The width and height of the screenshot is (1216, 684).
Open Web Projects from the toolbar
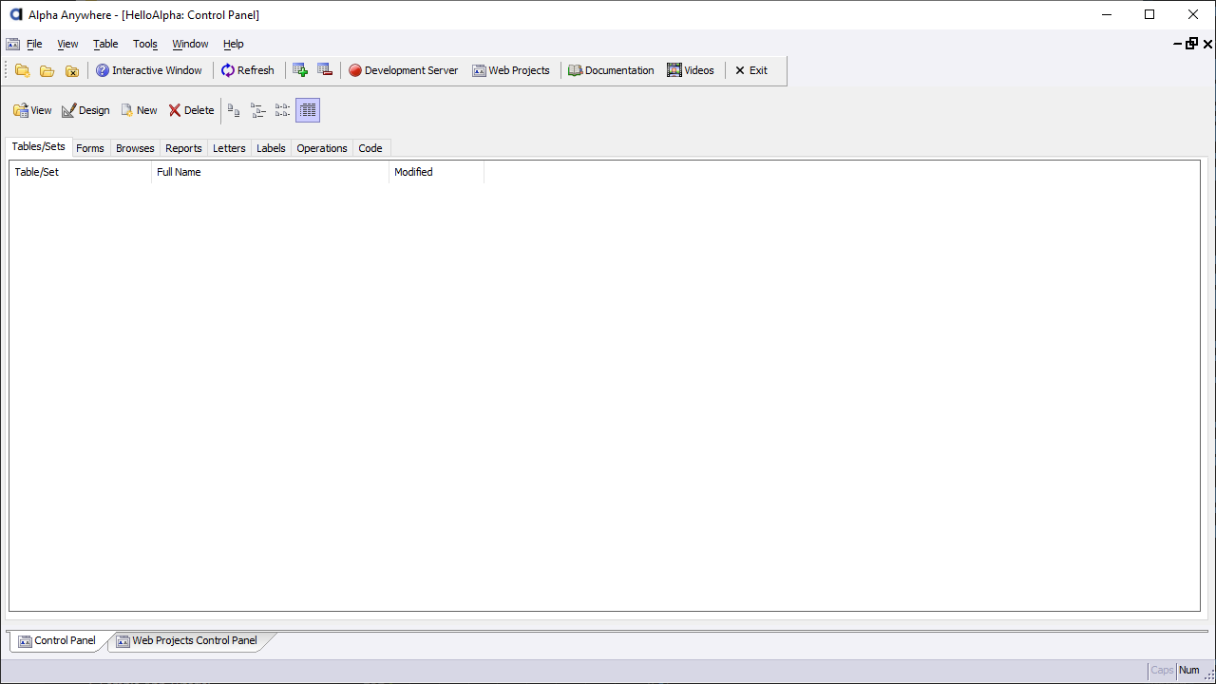click(x=511, y=70)
